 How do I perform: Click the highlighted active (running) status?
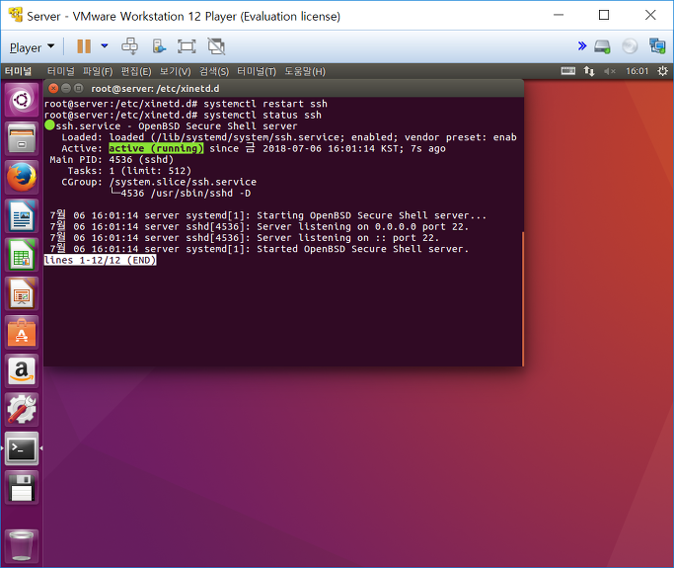(156, 148)
